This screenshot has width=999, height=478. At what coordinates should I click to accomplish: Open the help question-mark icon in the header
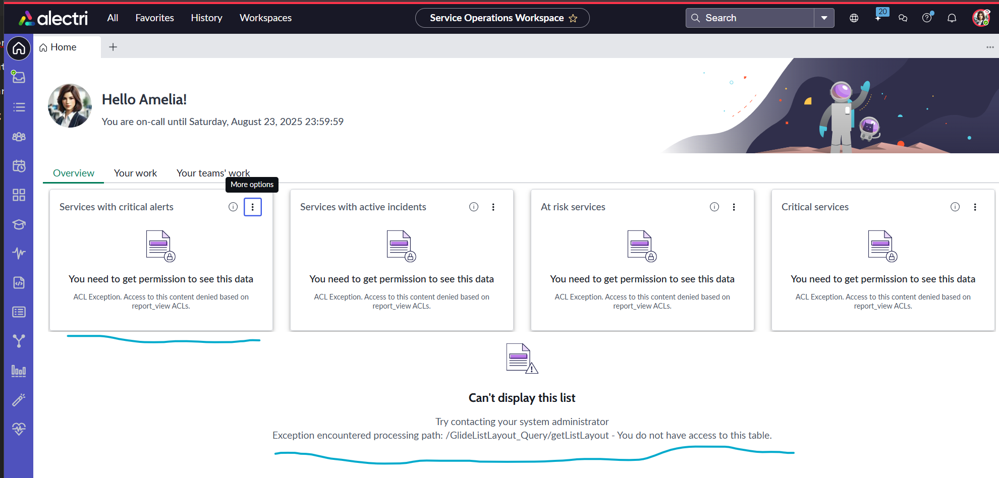pyautogui.click(x=927, y=18)
